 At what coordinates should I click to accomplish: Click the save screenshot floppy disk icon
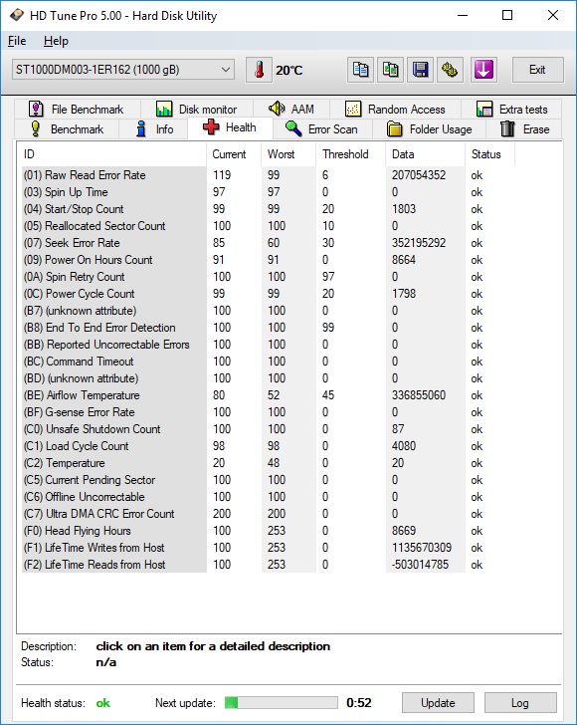click(x=420, y=71)
